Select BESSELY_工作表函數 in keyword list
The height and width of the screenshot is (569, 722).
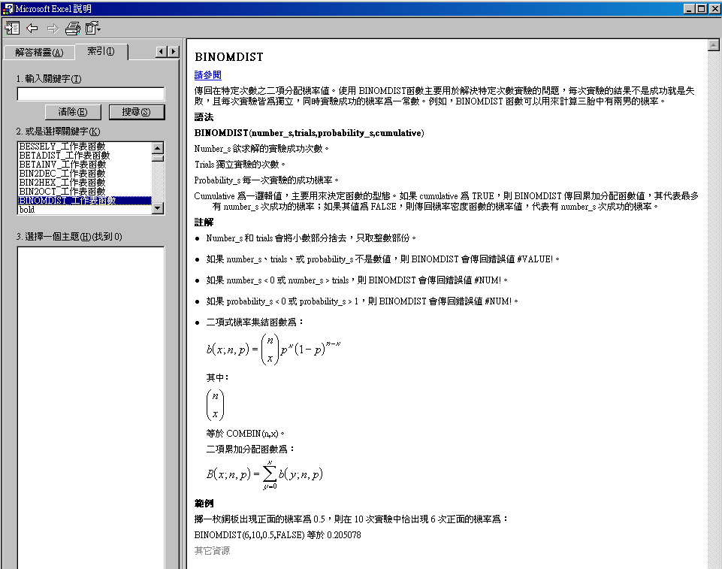[62, 146]
